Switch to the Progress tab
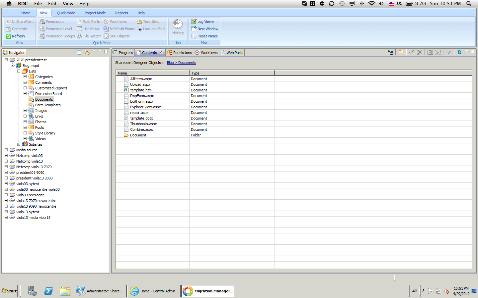This screenshot has width=478, height=298. coord(123,52)
